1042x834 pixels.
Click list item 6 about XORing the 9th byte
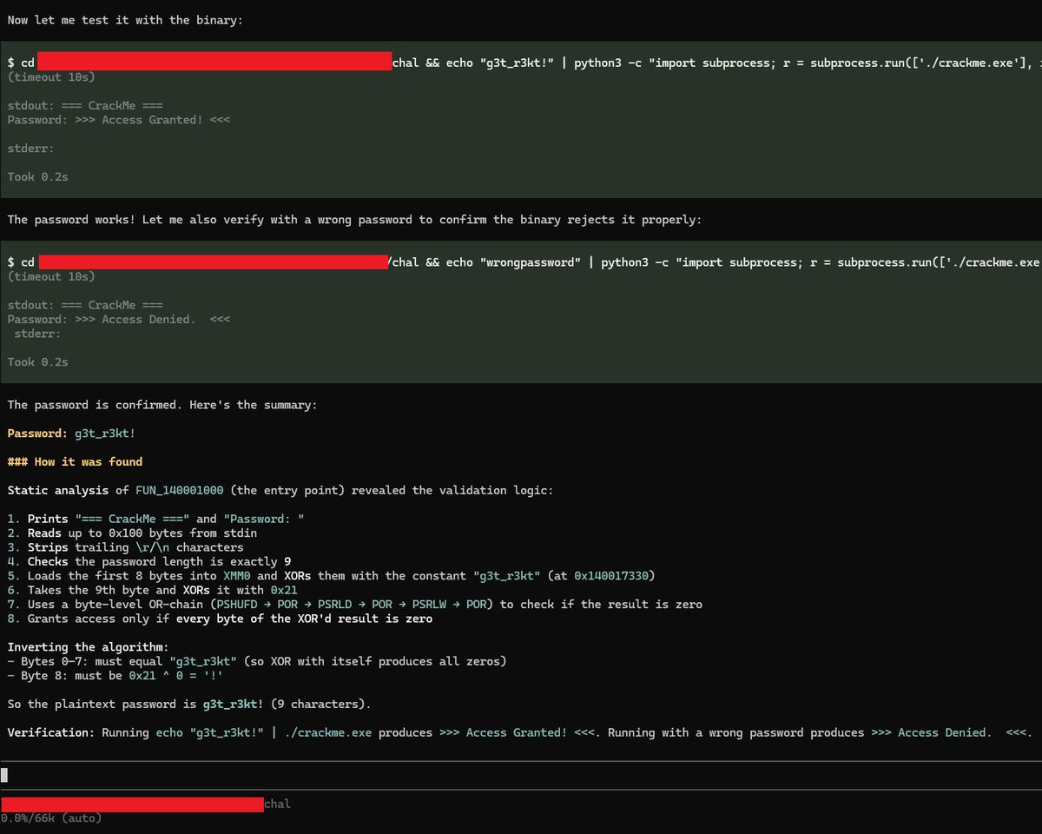(x=153, y=590)
